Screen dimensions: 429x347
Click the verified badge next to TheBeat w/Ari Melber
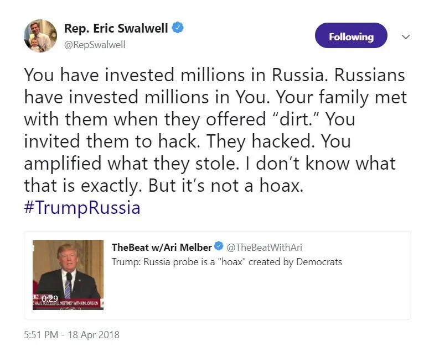point(219,247)
